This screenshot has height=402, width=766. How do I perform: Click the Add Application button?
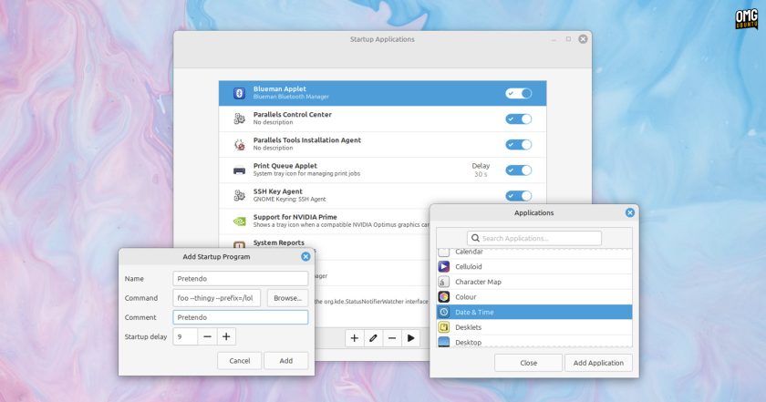point(598,363)
